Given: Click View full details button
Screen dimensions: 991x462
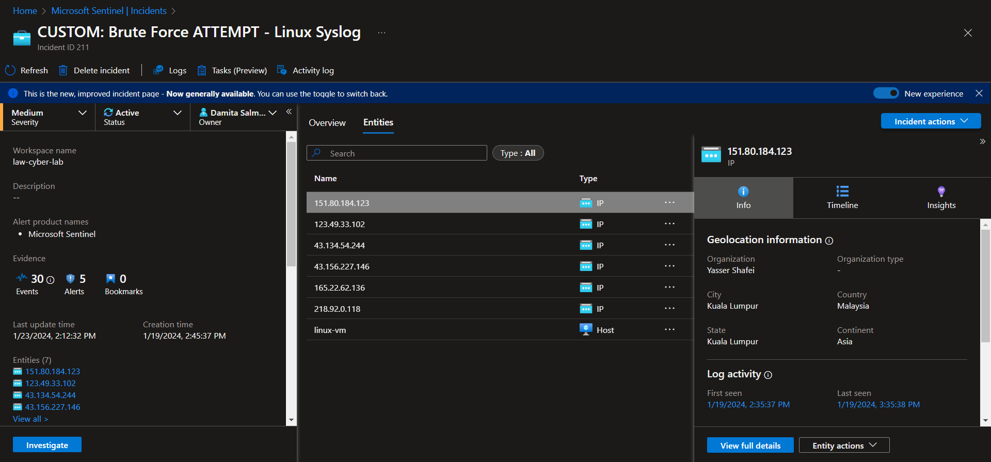Looking at the screenshot, I should click(x=750, y=445).
